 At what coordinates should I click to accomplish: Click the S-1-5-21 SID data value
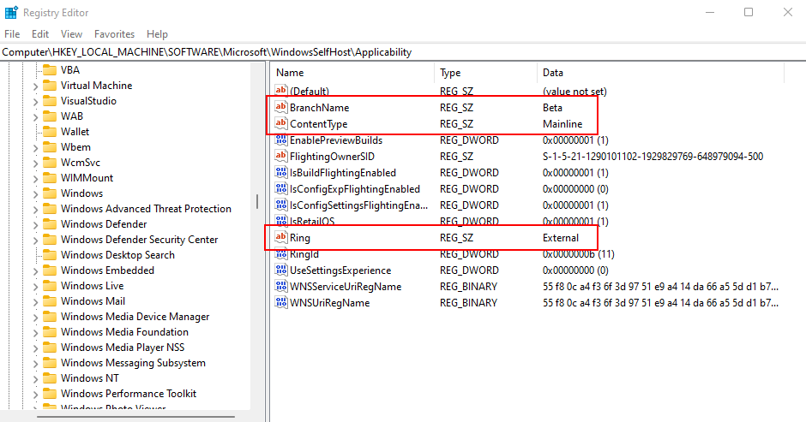[653, 156]
